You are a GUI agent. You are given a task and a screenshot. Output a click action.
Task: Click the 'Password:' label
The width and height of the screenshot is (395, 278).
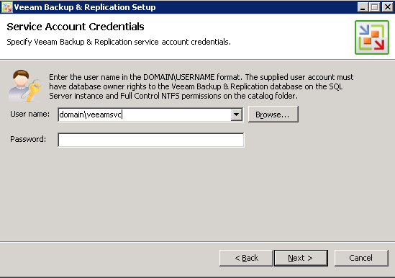point(28,139)
